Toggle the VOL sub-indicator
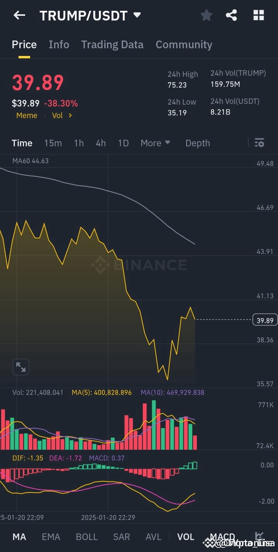 coord(186,537)
